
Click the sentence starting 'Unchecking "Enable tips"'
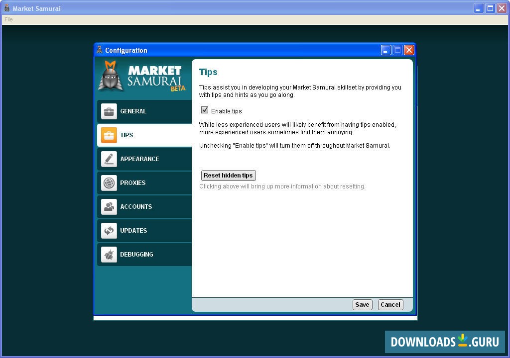click(x=295, y=146)
